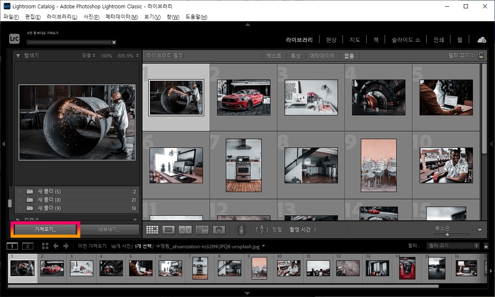
Task: Click the 내보내기 export button
Action: click(109, 230)
